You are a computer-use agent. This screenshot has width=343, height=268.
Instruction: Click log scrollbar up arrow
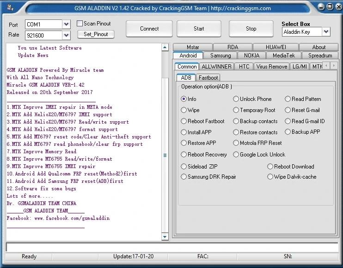(165, 47)
